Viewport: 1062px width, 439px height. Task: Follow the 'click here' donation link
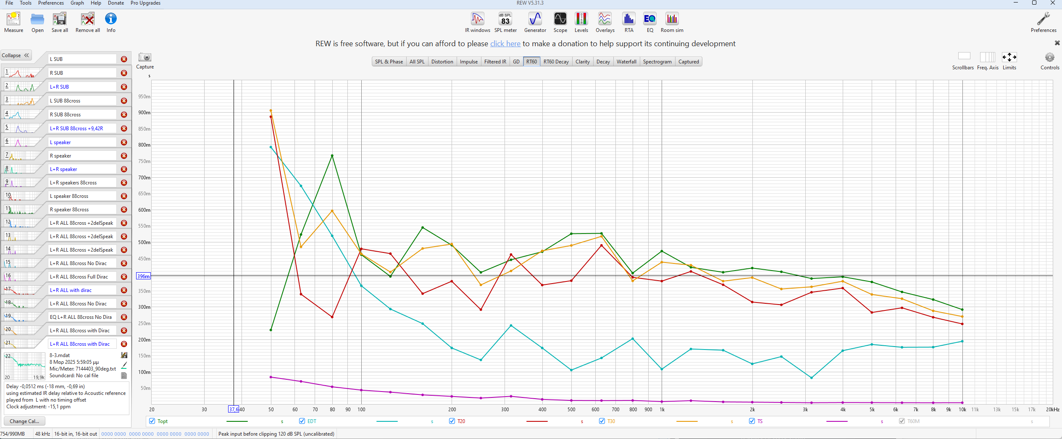tap(505, 44)
